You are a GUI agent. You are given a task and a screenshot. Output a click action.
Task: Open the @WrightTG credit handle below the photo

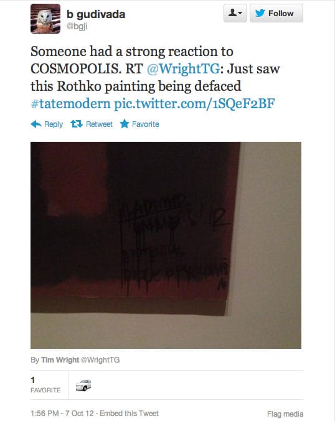coord(100,360)
